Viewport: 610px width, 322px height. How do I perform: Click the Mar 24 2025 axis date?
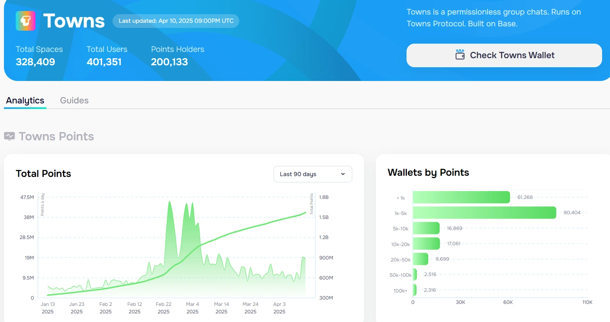coord(250,308)
